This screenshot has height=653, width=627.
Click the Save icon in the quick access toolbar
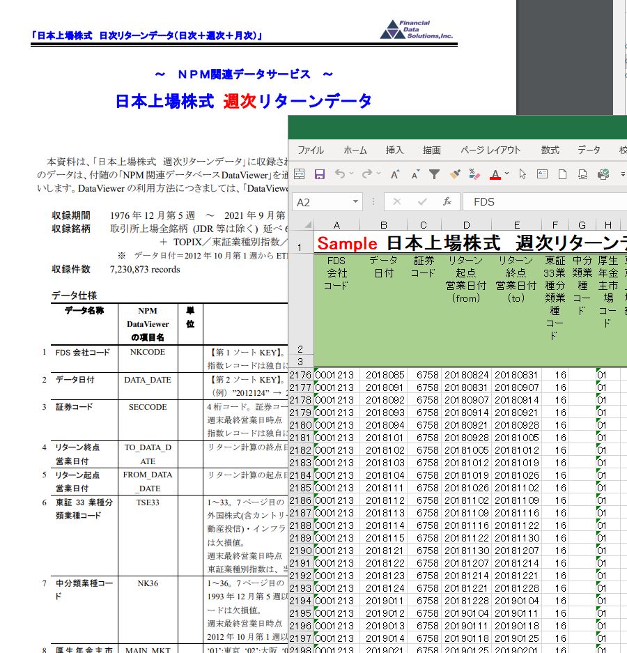(320, 174)
